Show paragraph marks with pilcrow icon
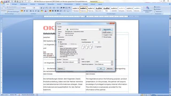 [x=69, y=8]
